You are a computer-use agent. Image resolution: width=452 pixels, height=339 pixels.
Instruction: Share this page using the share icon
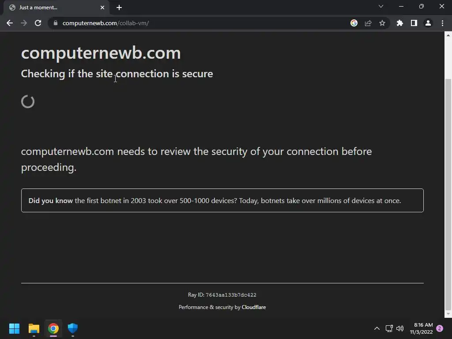[x=368, y=23]
